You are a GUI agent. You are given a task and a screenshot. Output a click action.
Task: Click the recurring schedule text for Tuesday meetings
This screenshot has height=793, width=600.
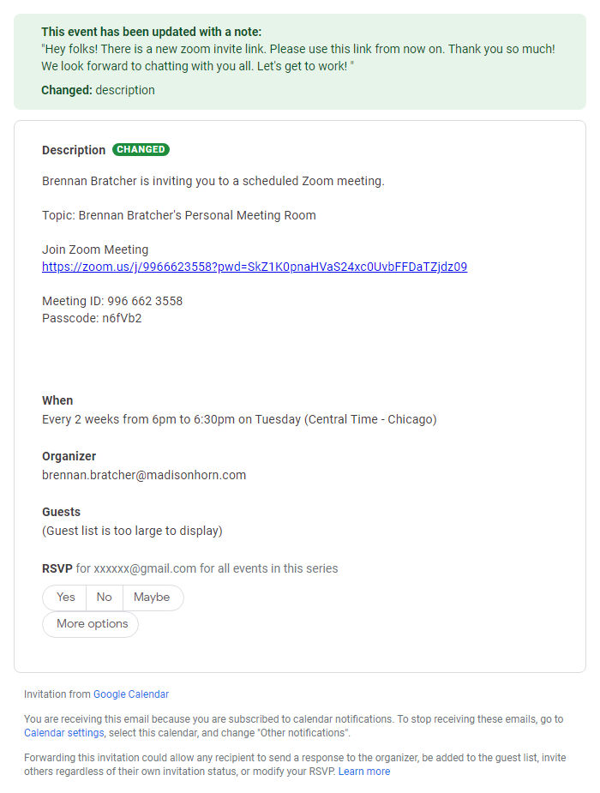tap(239, 419)
